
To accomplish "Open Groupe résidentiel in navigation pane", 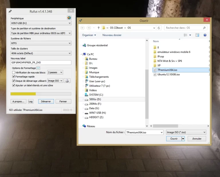I will (x=97, y=45).
